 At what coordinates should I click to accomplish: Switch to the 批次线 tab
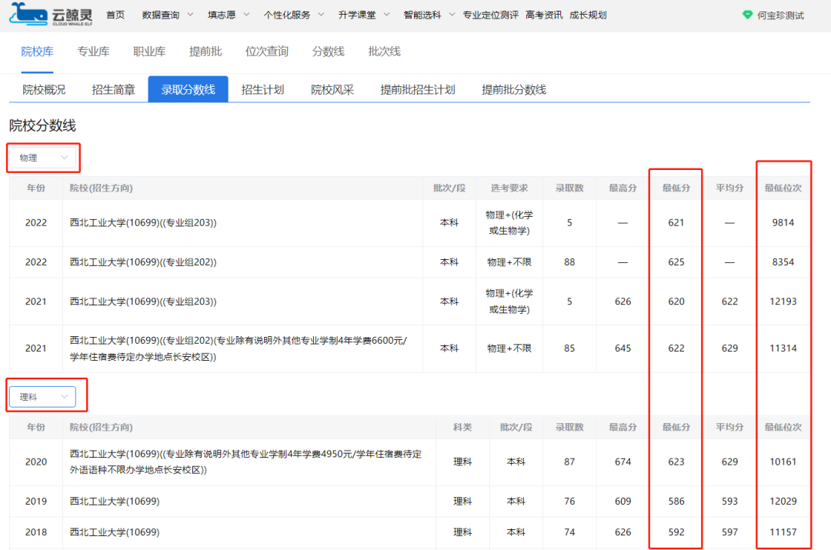point(384,52)
